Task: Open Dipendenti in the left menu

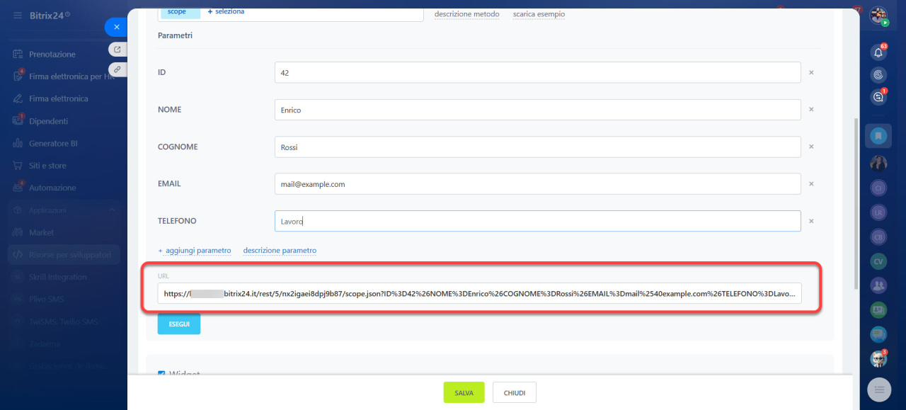Action: [48, 121]
